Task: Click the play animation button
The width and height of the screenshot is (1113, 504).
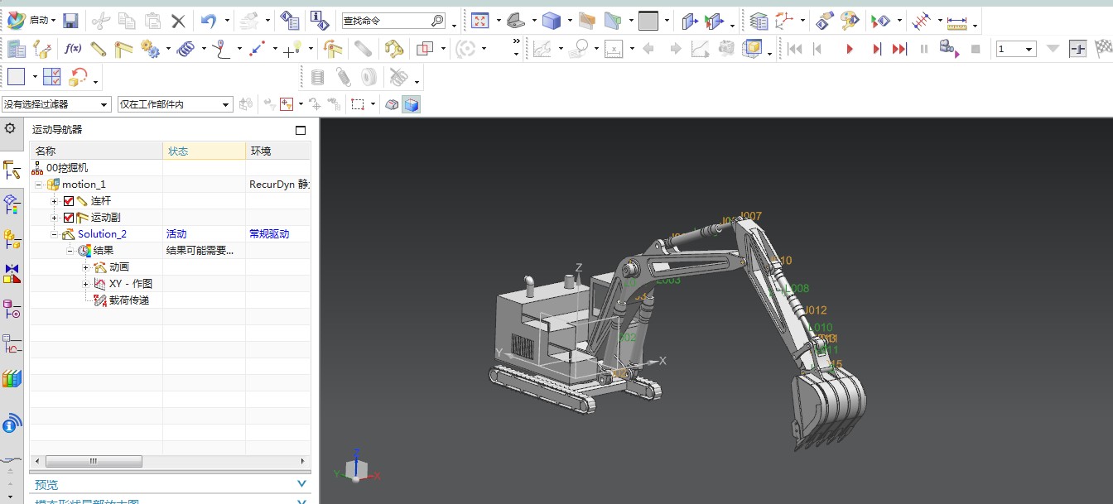Action: click(x=850, y=50)
